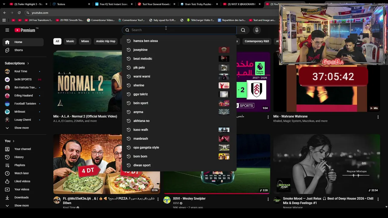The height and width of the screenshot is (218, 388).
Task: Go forward with the browser forward arrow
Action: pyautogui.click(x=12, y=13)
